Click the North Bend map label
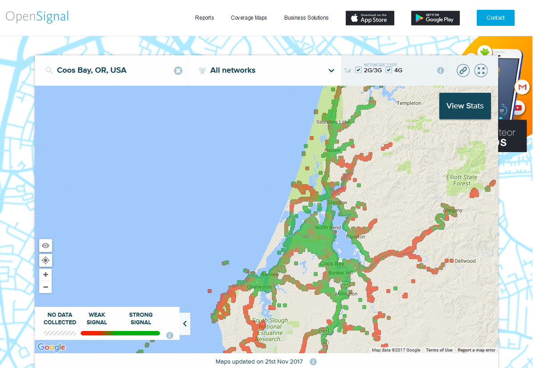 328,227
